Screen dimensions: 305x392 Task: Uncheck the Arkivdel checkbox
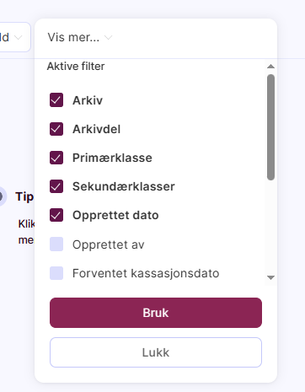point(56,129)
